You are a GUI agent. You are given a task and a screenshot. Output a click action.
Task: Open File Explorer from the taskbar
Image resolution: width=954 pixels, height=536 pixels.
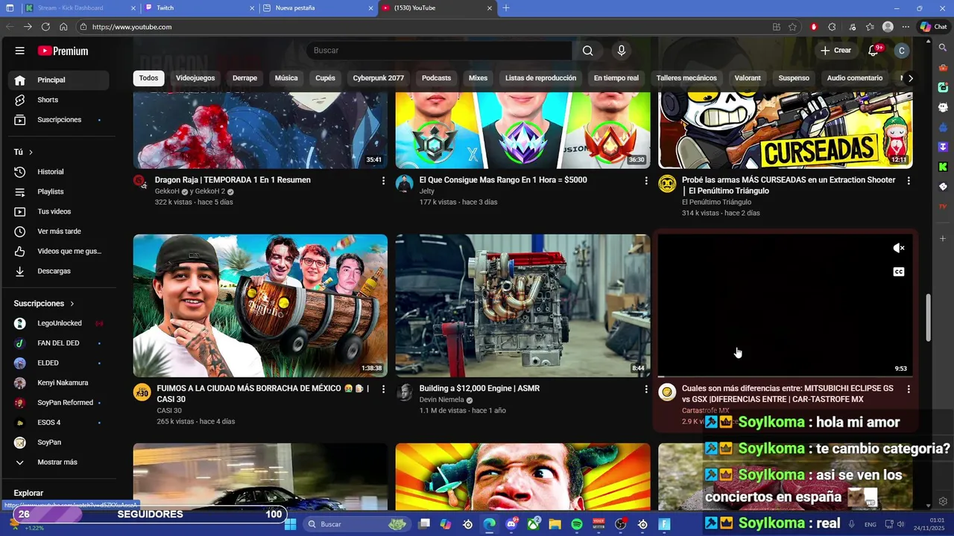[555, 524]
